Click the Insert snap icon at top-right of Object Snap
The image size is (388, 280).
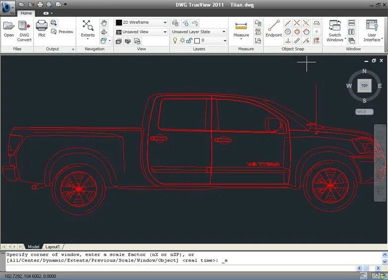tap(316, 23)
